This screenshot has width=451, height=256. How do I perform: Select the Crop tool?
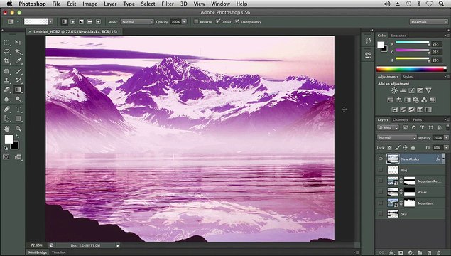click(6, 61)
